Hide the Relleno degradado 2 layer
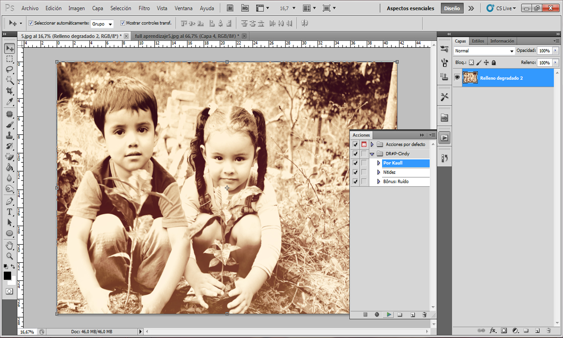Viewport: 563px width, 338px height. click(457, 77)
